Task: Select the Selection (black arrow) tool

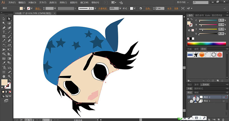Action: (x=4, y=19)
